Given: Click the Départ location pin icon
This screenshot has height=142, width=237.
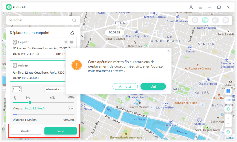Looking at the screenshot, I should (x=15, y=42).
